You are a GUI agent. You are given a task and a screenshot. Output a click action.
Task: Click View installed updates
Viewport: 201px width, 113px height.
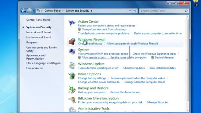[x=162, y=68]
